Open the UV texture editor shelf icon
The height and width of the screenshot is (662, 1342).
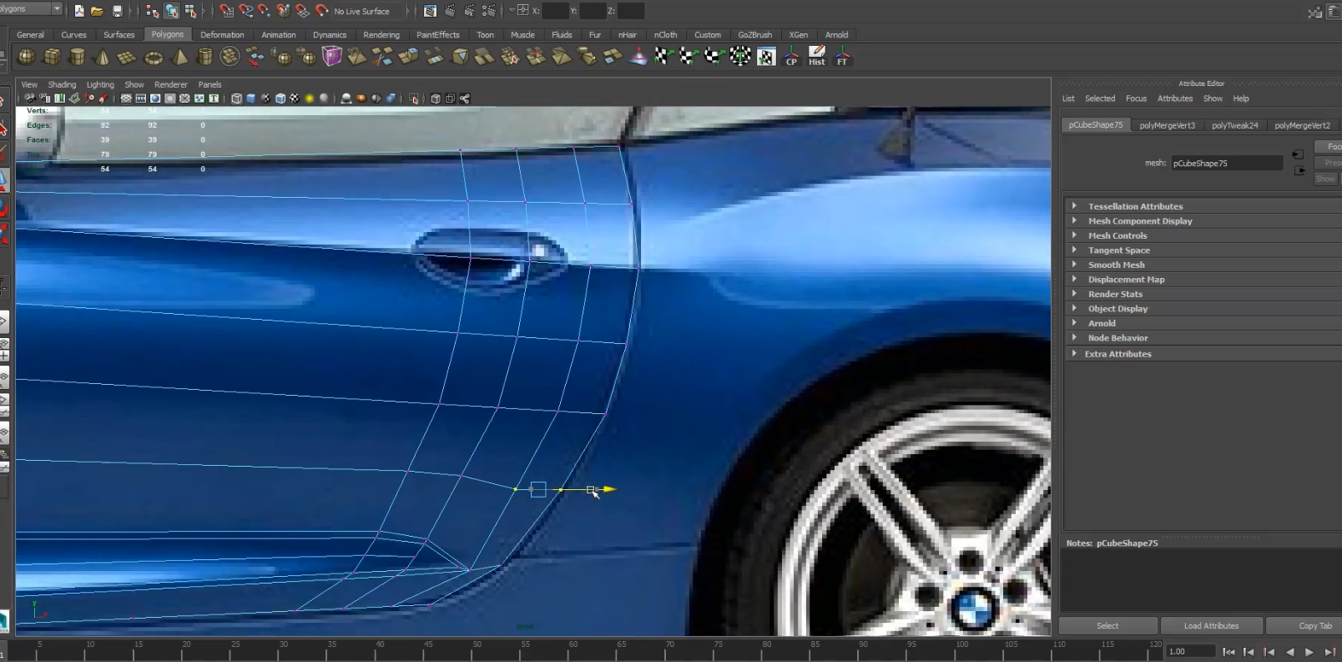point(766,57)
